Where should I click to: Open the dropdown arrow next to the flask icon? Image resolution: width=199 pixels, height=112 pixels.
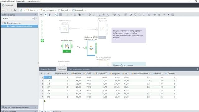click(24, 10)
